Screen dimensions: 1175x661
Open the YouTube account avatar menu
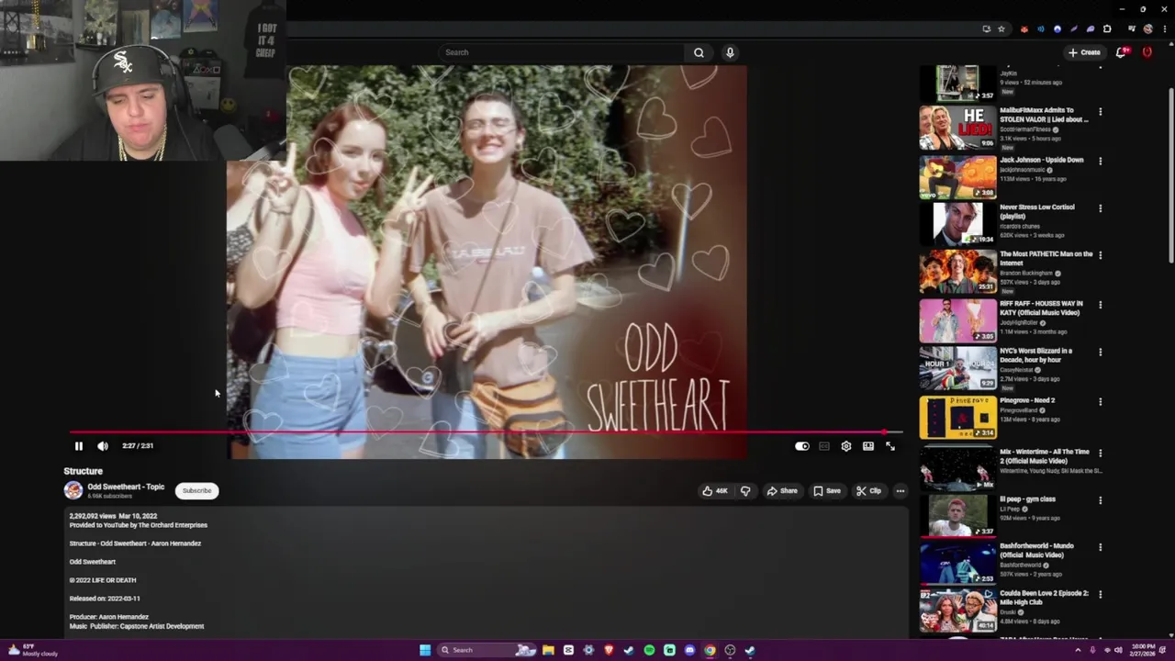pyautogui.click(x=1147, y=52)
